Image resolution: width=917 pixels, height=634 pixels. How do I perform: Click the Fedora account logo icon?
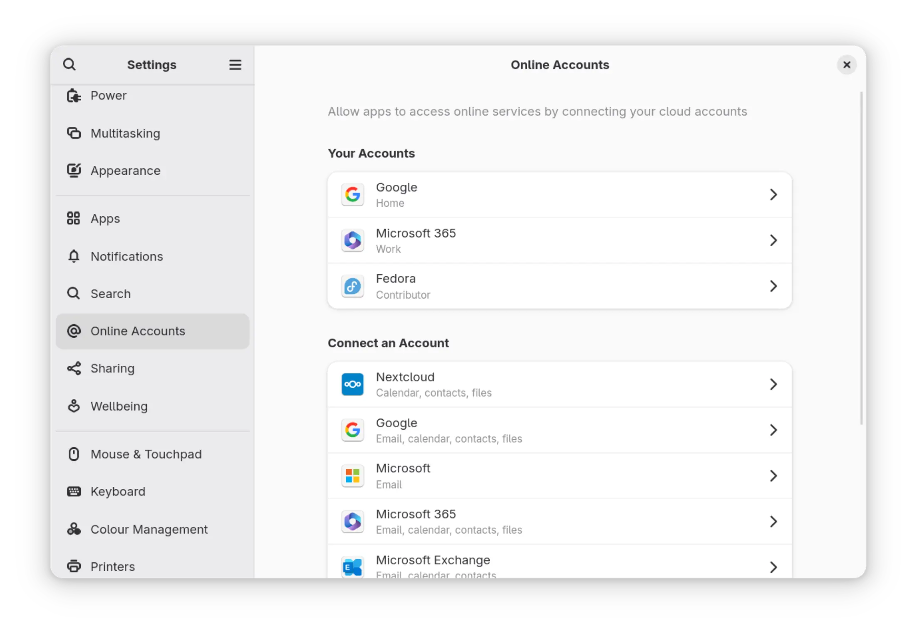coord(352,286)
